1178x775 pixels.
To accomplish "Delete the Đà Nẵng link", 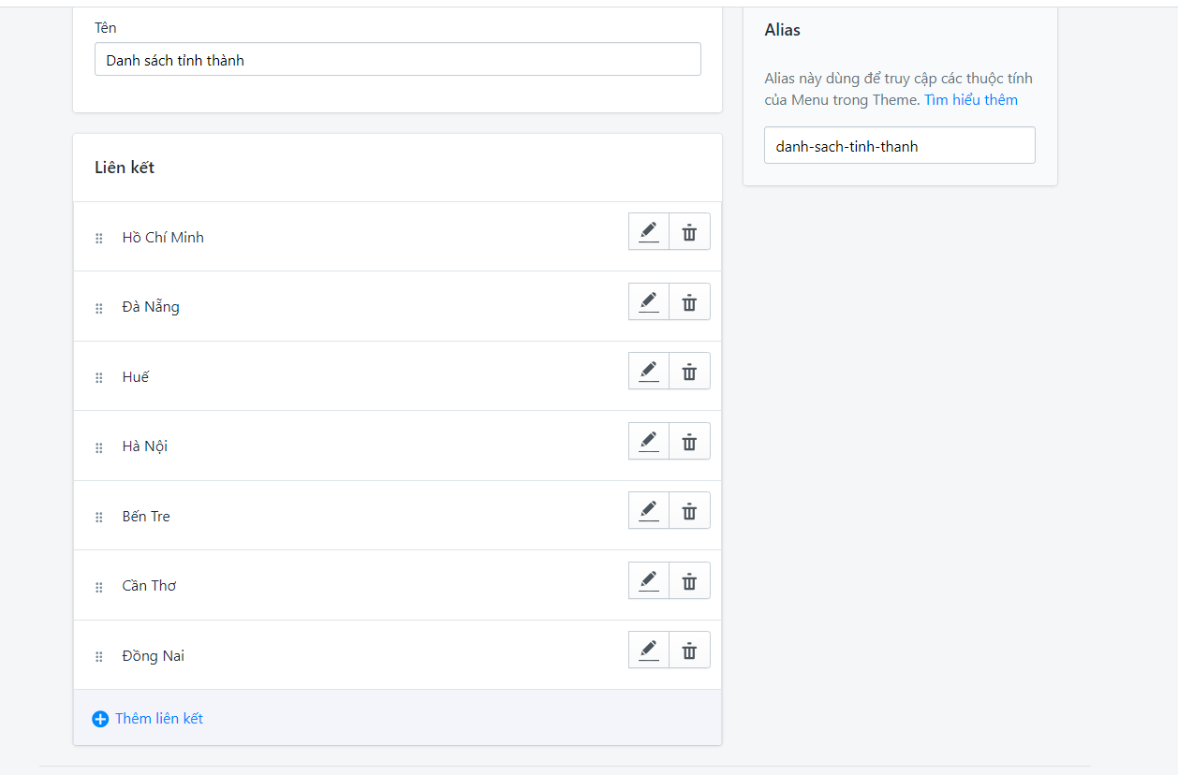I will [689, 301].
